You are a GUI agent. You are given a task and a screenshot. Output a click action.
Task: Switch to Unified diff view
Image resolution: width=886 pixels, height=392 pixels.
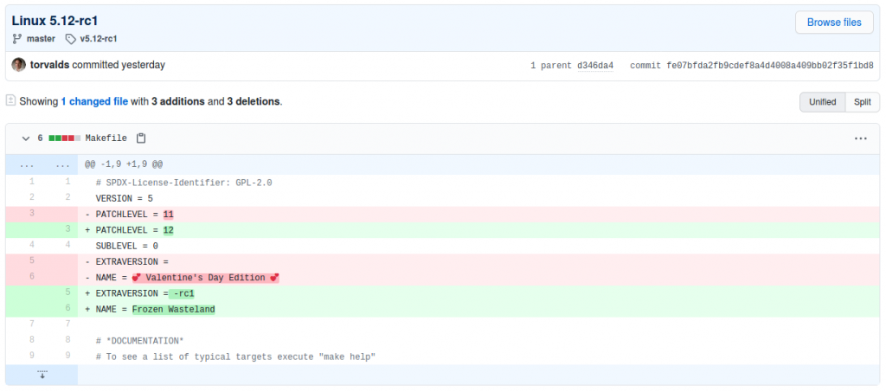pyautogui.click(x=822, y=102)
